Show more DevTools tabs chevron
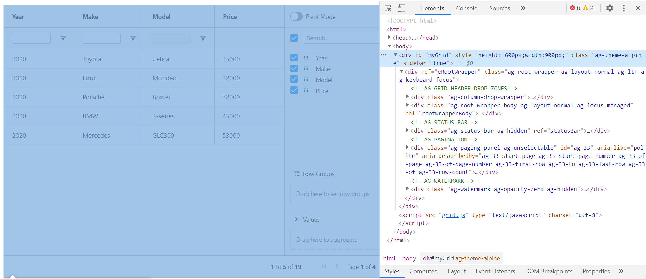This screenshot has height=279, width=646. click(523, 8)
